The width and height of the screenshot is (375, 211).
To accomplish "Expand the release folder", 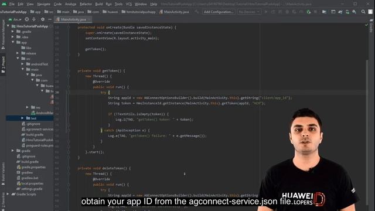I will tap(18, 53).
